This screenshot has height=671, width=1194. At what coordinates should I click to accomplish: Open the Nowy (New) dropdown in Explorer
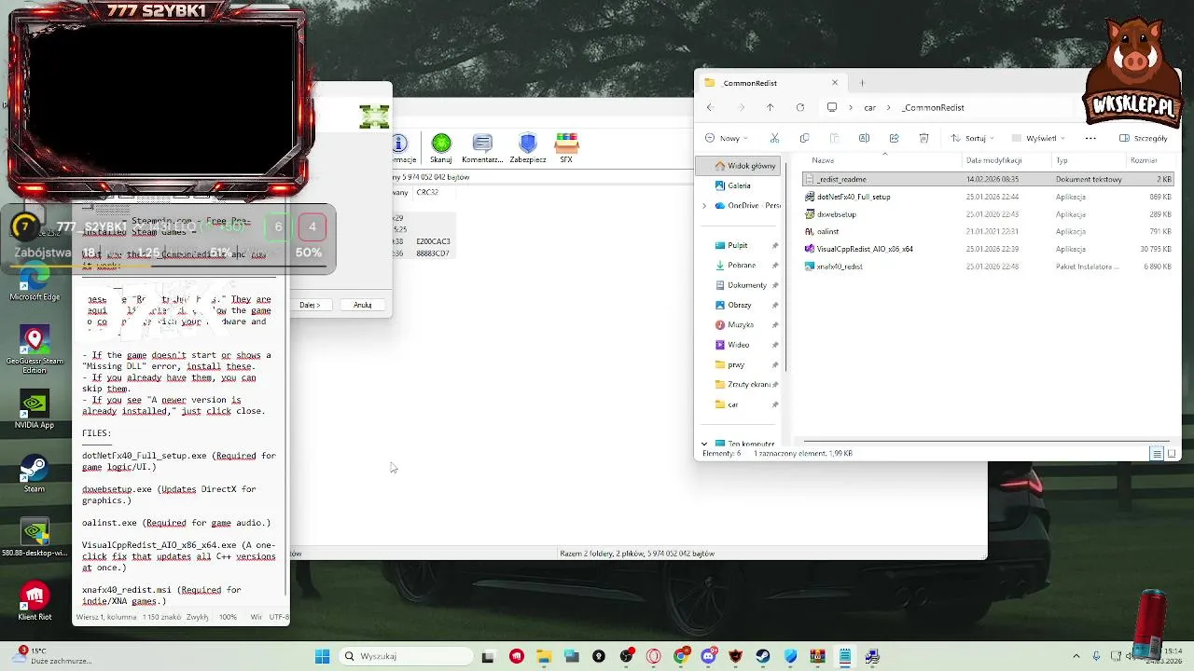727,138
